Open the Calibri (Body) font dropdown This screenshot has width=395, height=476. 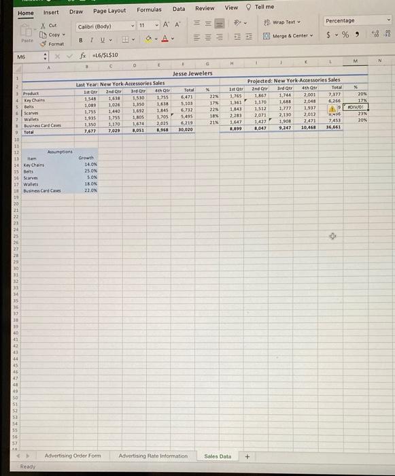click(x=105, y=27)
